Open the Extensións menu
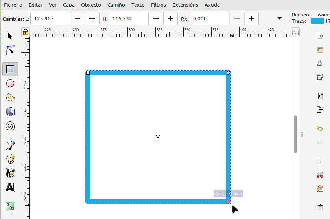The height and width of the screenshot is (219, 330). coord(185,5)
